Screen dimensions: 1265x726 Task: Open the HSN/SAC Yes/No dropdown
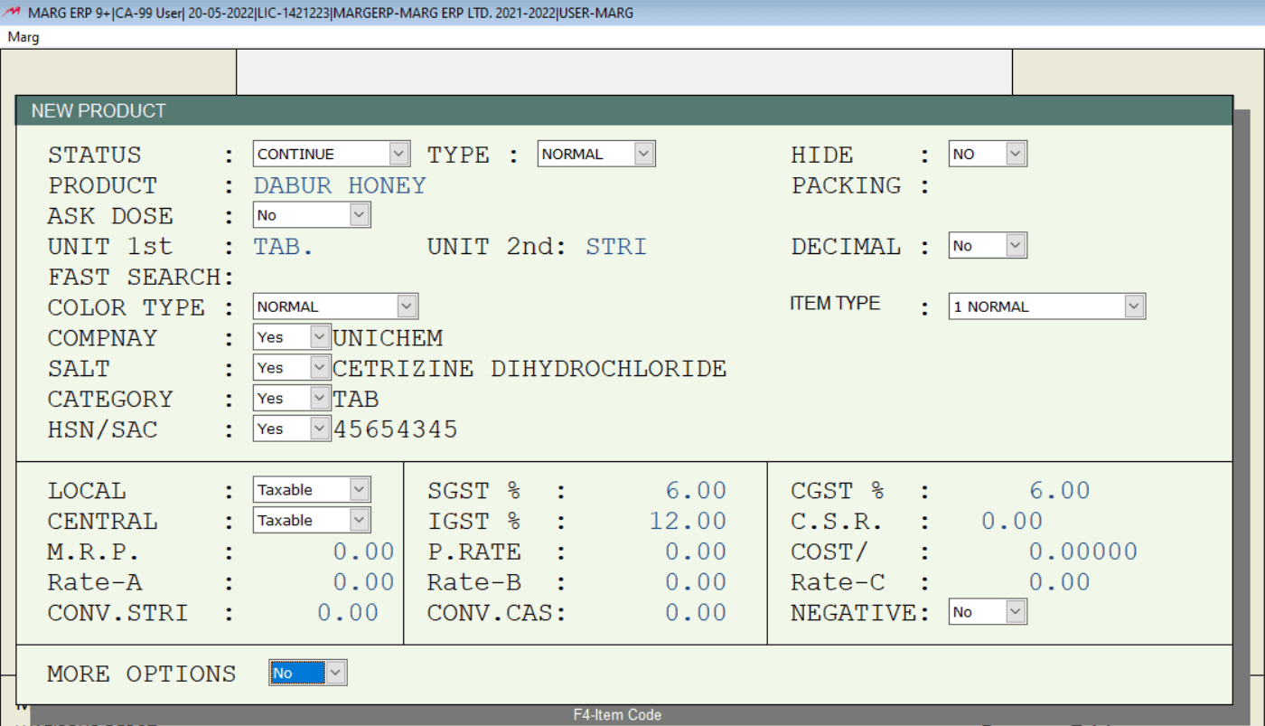(x=292, y=429)
